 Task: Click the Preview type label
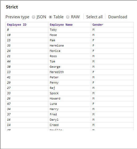click(x=17, y=17)
